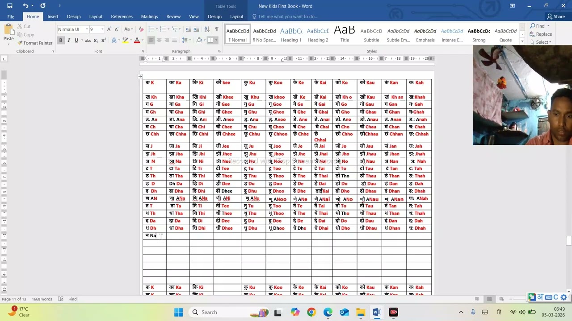Open the font size dropdown

102,29
